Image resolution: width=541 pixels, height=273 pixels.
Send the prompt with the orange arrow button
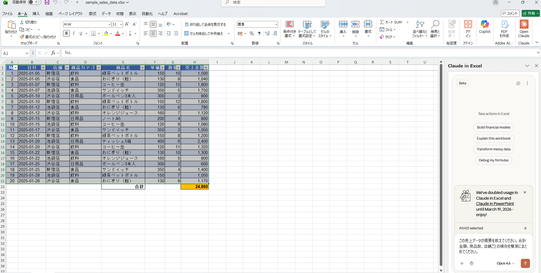pyautogui.click(x=525, y=263)
